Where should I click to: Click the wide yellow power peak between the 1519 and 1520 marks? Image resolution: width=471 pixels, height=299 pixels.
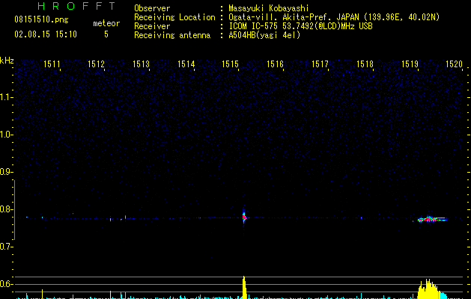(428, 289)
